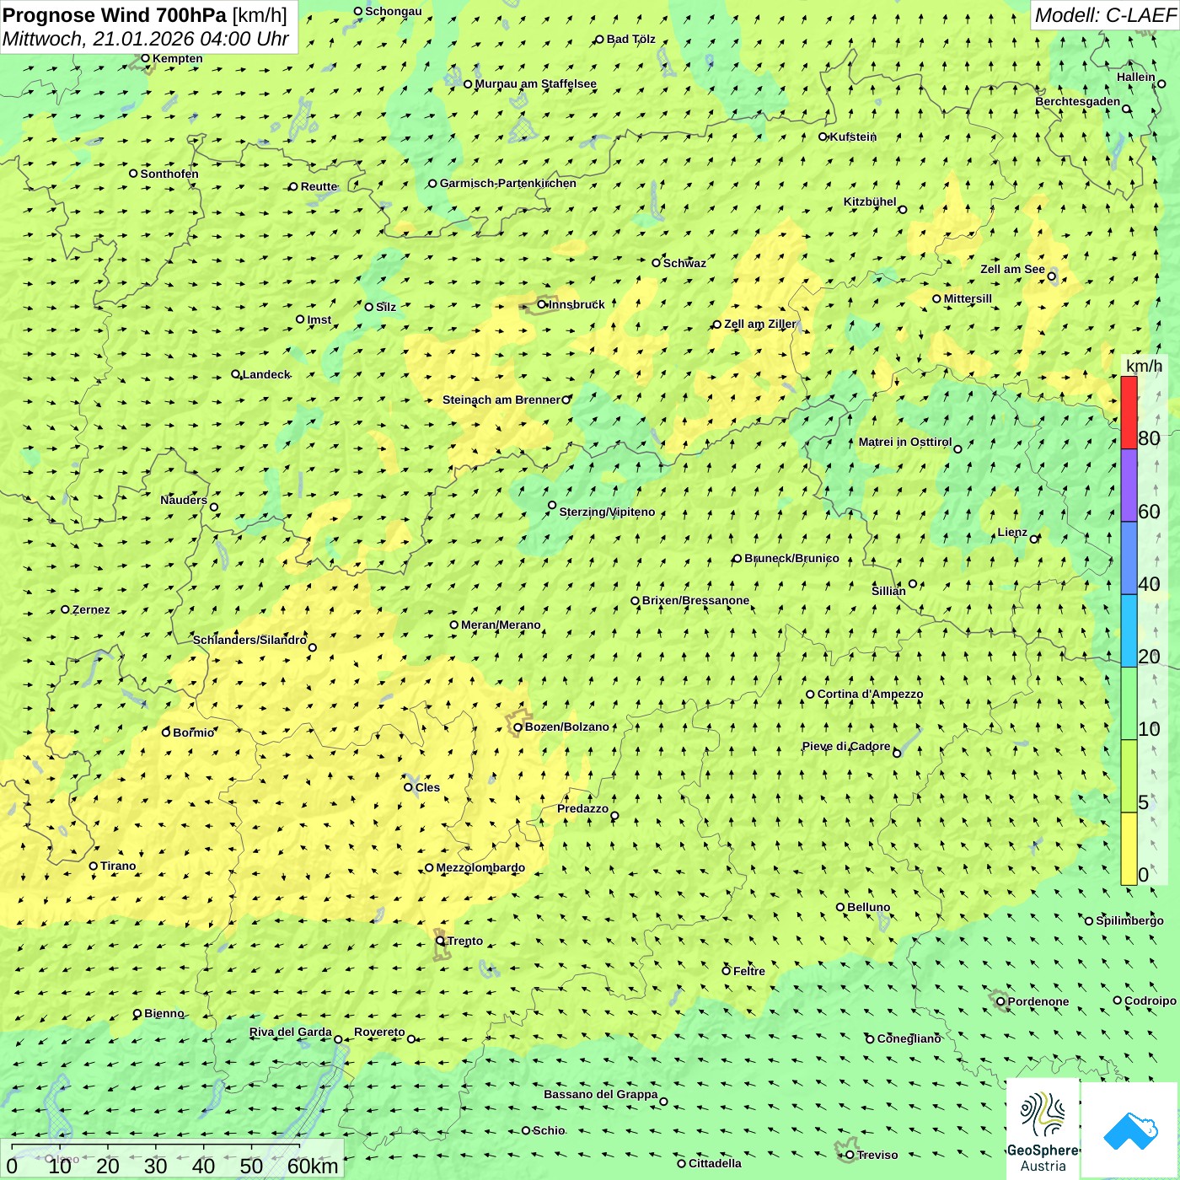Click the Nauders station marker
1180x1180 pixels.
tap(214, 507)
